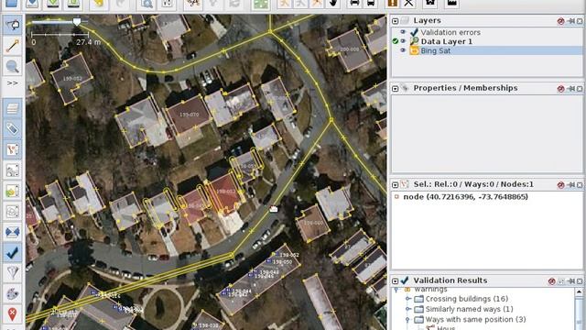The image size is (586, 330).
Task: Toggle the Selection list panel button
Action: coord(12,149)
